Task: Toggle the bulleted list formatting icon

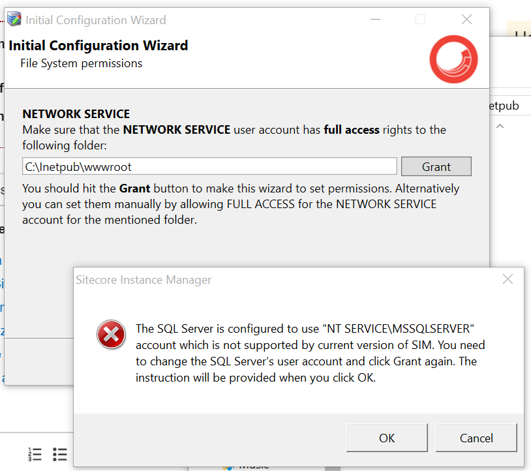Action: [60, 454]
